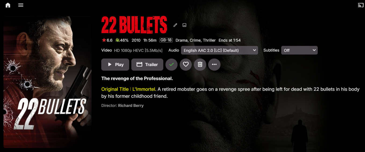Open the Cast to device icon
The width and height of the screenshot is (365, 152).
[360, 5]
